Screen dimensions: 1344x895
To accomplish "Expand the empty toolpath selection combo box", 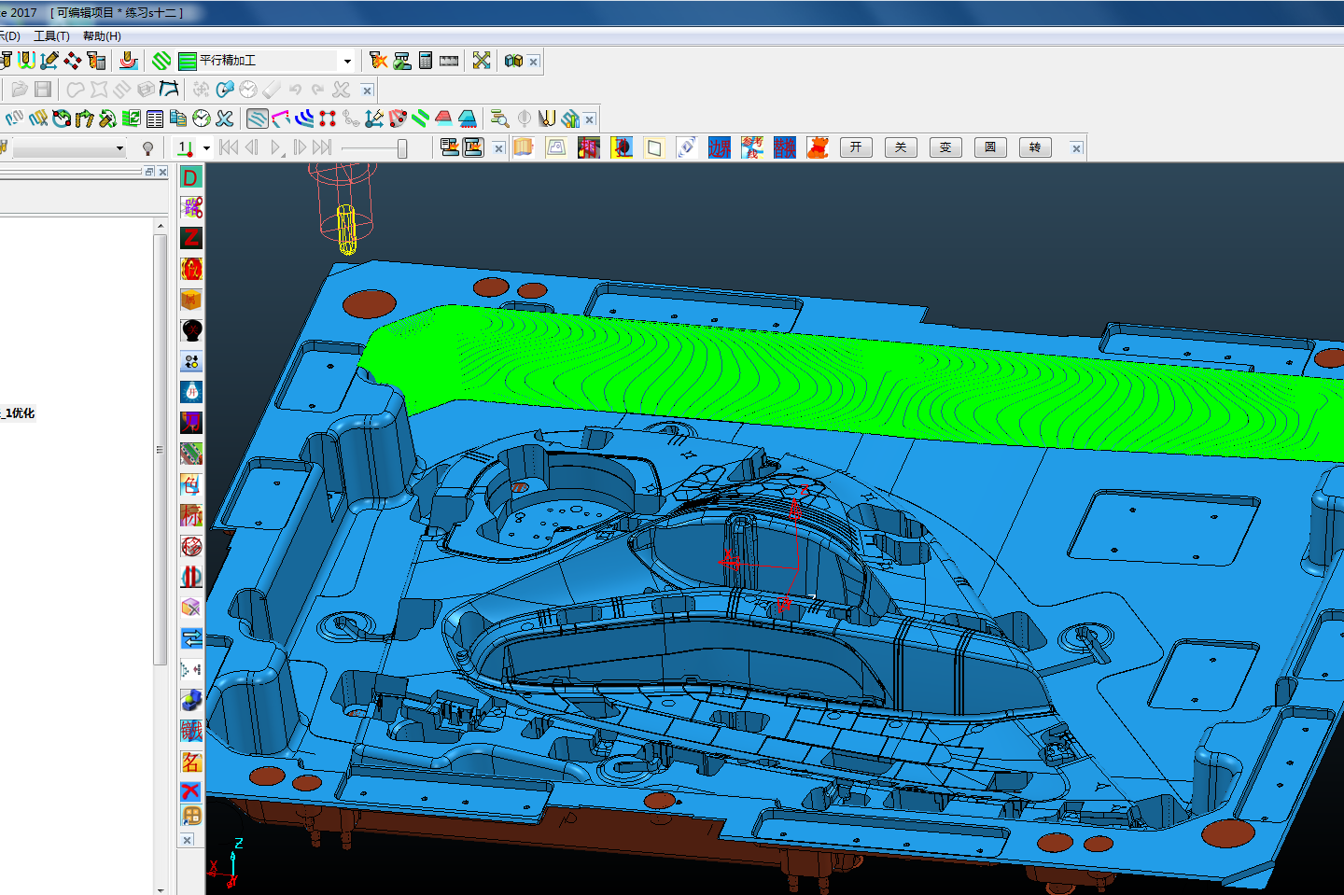I will pyautogui.click(x=119, y=148).
